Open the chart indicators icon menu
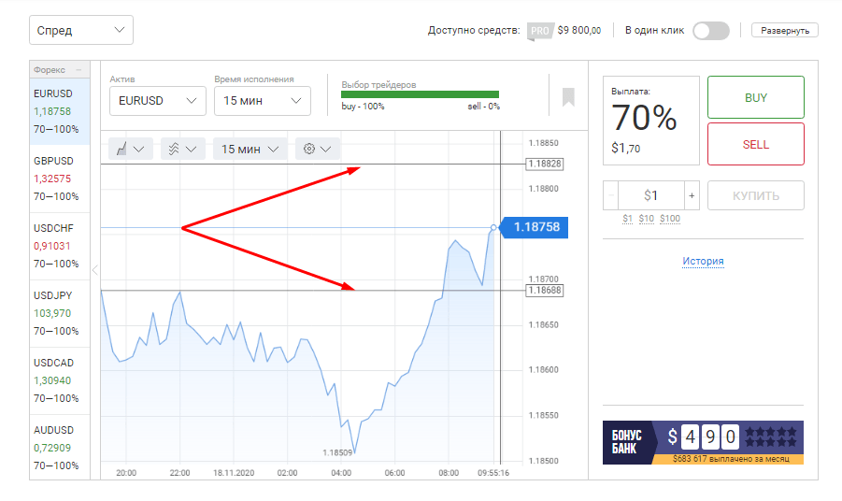The width and height of the screenshot is (842, 501). (x=182, y=149)
